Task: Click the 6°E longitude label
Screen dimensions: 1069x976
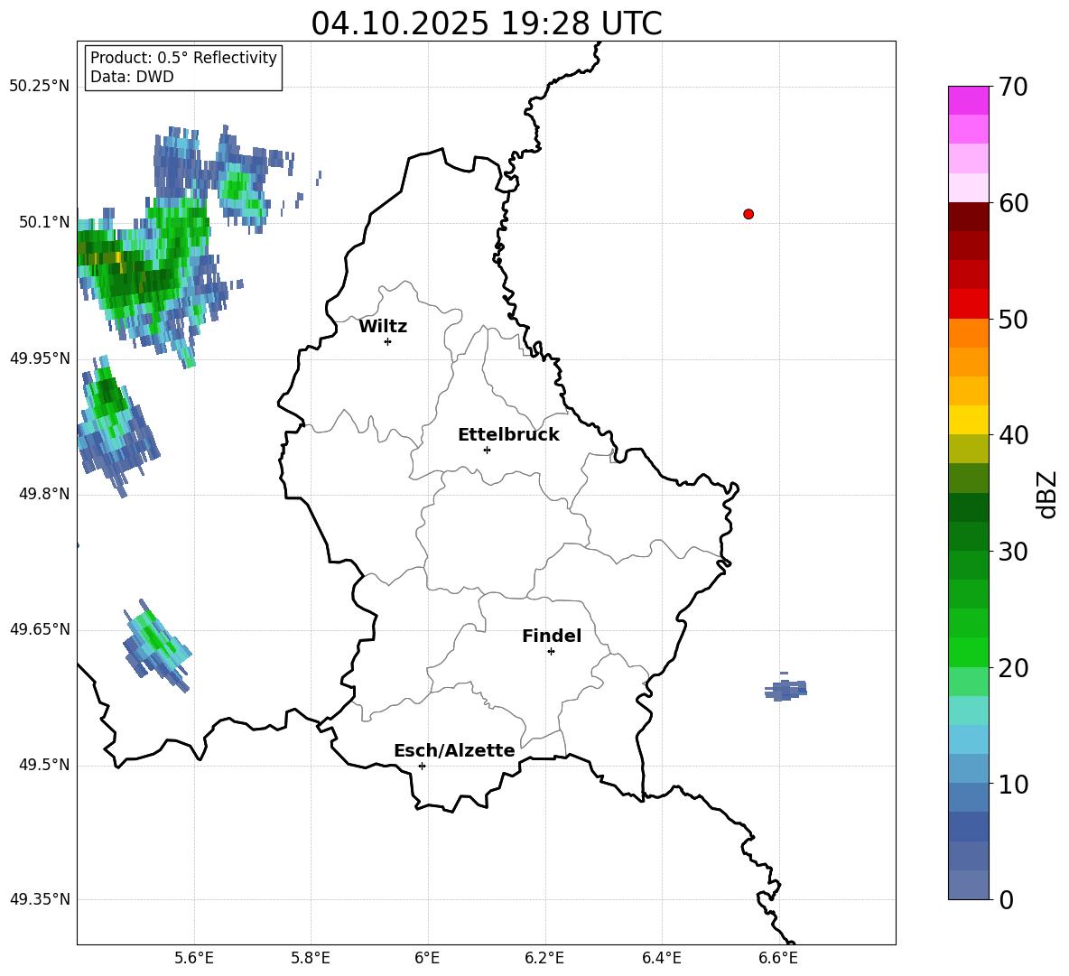Action: click(427, 958)
